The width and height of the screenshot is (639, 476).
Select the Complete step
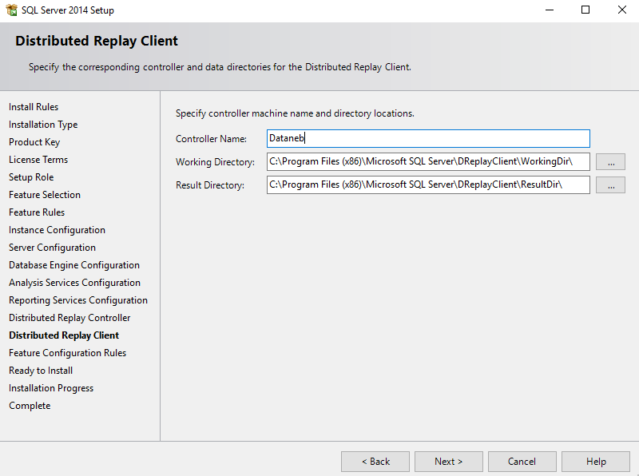click(x=30, y=406)
